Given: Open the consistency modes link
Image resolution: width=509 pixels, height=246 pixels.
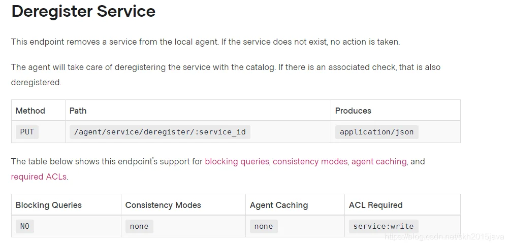Looking at the screenshot, I should tap(310, 162).
